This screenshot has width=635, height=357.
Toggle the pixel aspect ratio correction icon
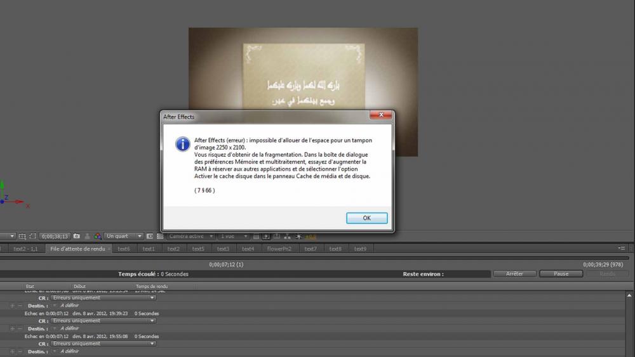[256, 236]
